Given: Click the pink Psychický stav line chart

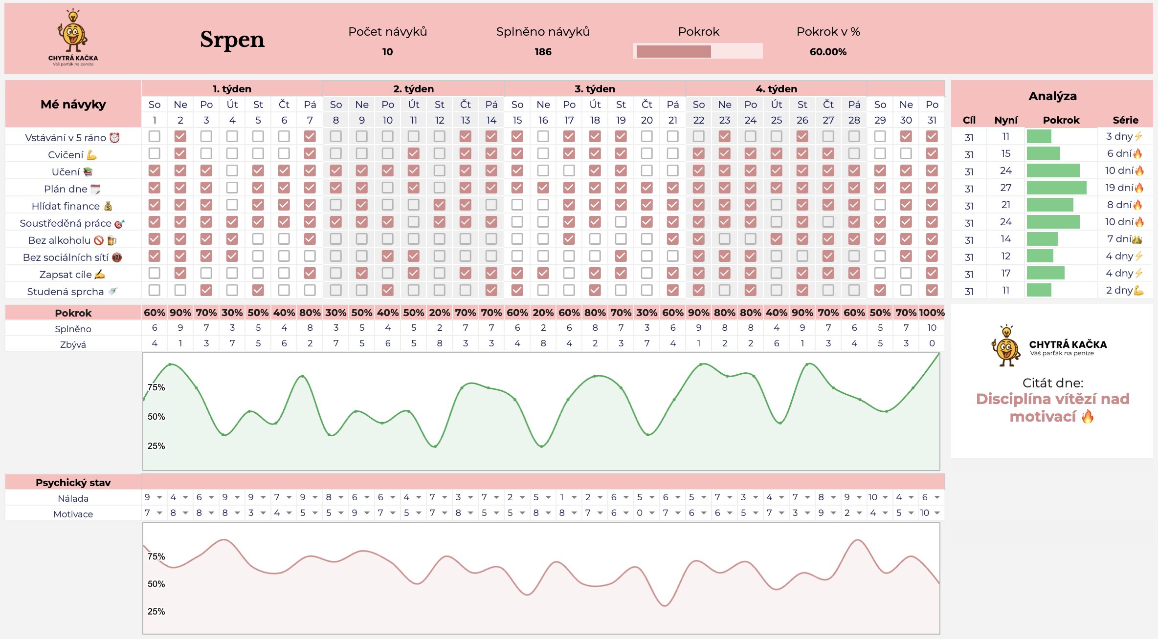Looking at the screenshot, I should point(541,578).
